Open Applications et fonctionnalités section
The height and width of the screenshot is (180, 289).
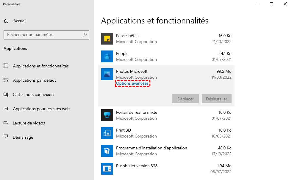pos(41,66)
